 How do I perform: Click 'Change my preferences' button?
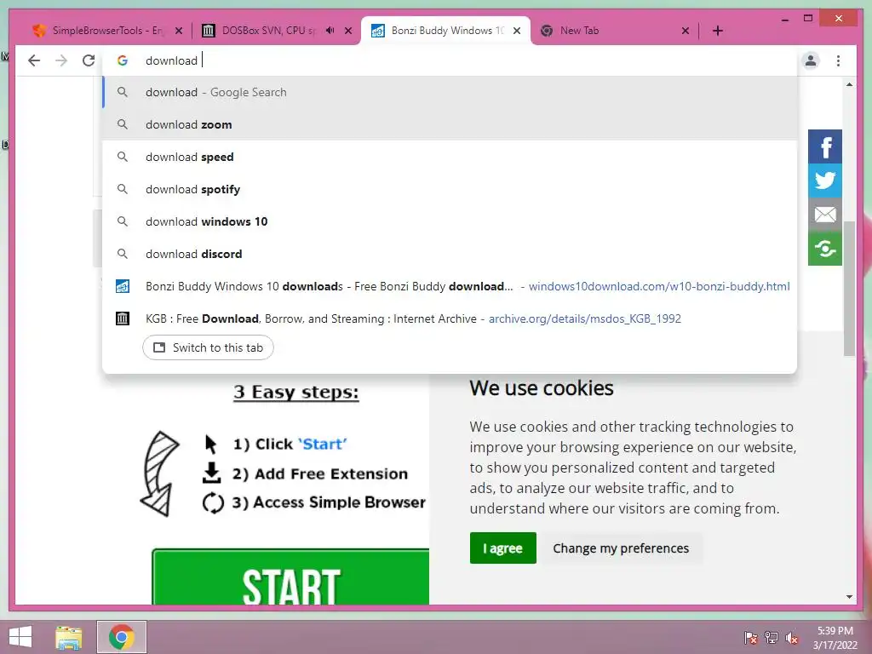(621, 548)
